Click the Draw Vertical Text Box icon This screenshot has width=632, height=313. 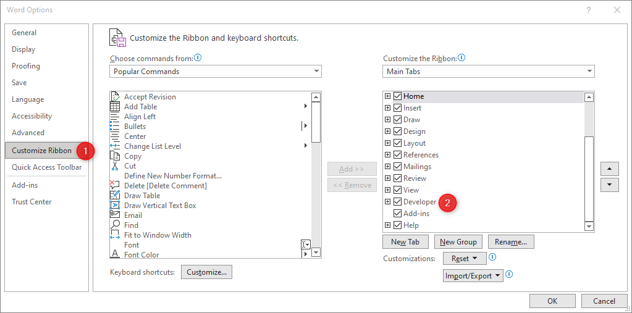(x=115, y=206)
